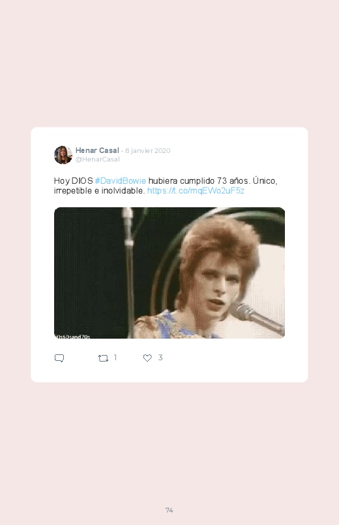This screenshot has width=339, height=525.
Task: Click the 8 janvier 2020 date
Action: click(x=147, y=150)
